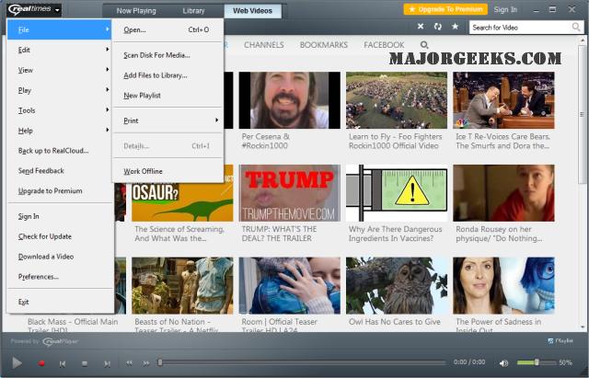Toggle Work Offline option
This screenshot has width=589, height=378.
(x=167, y=171)
